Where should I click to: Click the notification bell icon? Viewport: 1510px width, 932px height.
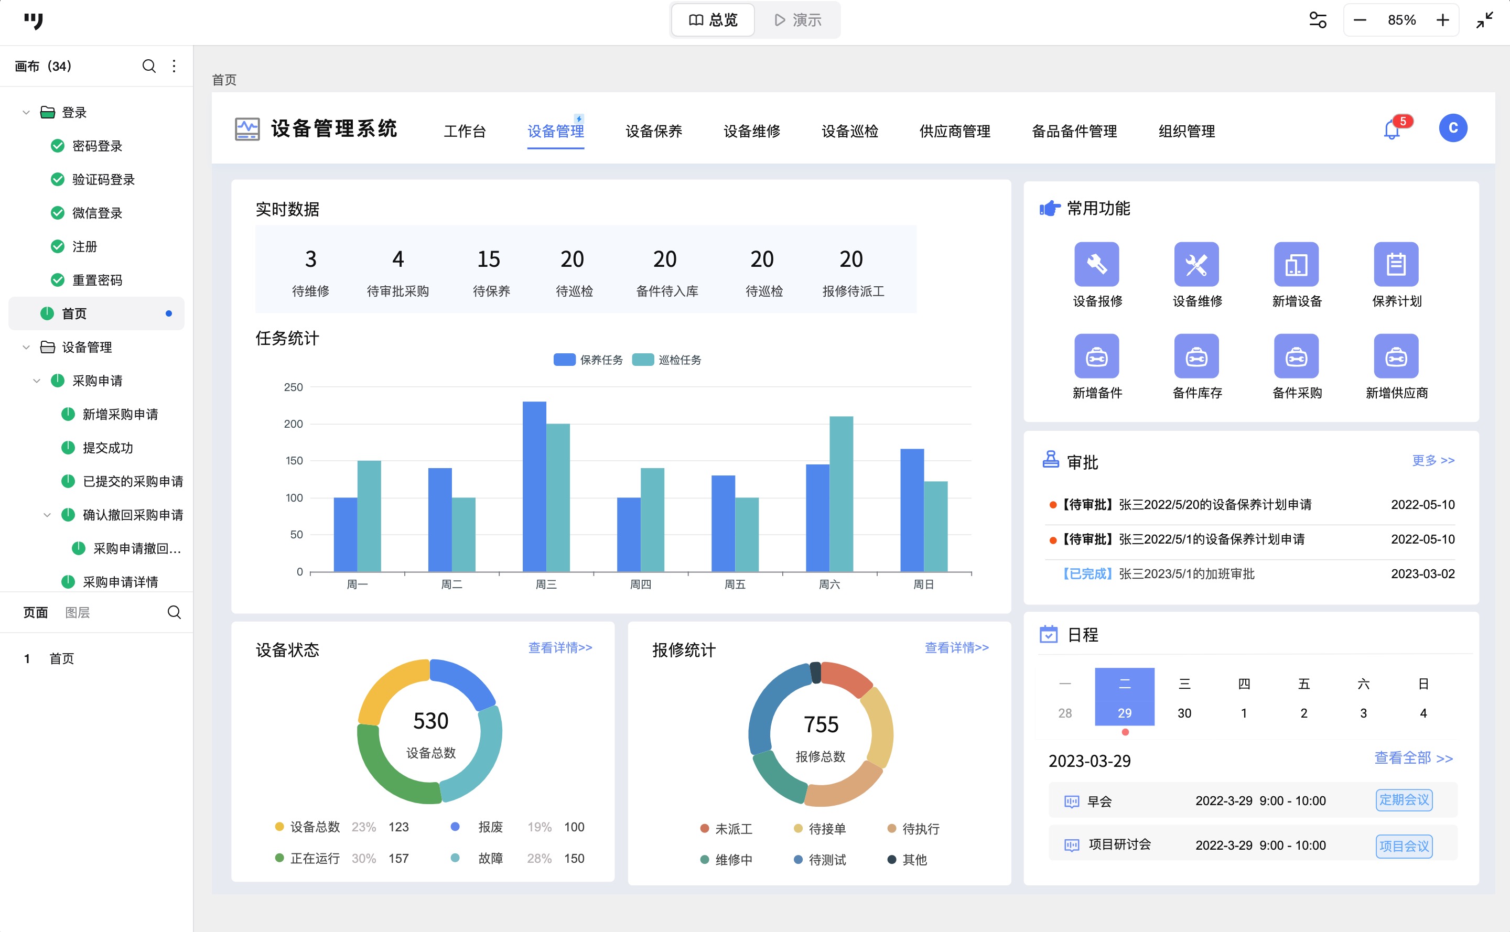pyautogui.click(x=1392, y=130)
